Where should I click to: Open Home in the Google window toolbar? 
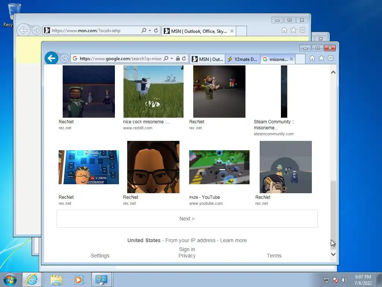(312, 58)
